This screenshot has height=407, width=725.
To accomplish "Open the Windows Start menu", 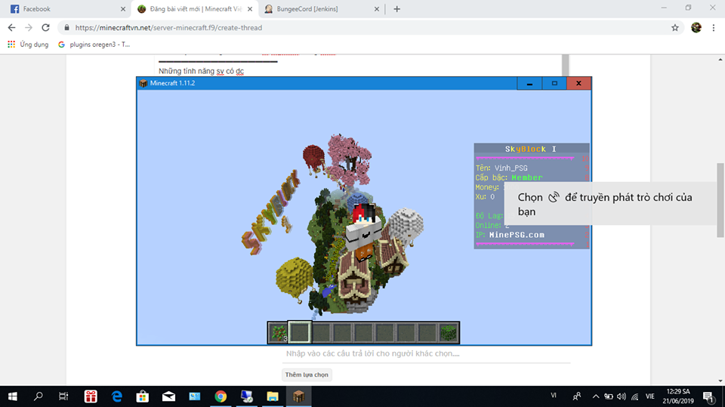I will click(13, 396).
